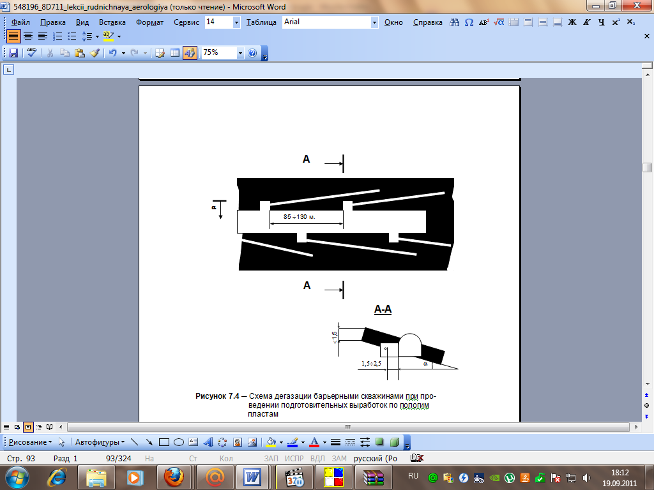Toggle justified paragraph alignment
This screenshot has width=654, height=490.
coord(13,36)
